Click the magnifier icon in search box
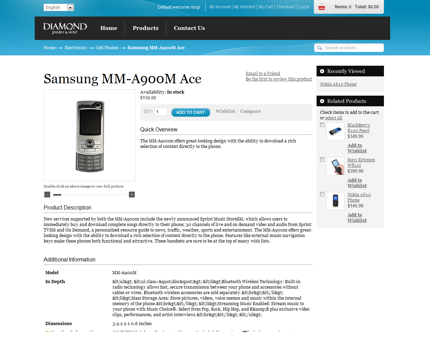Screen dimensions: 430x344 tap(320, 48)
